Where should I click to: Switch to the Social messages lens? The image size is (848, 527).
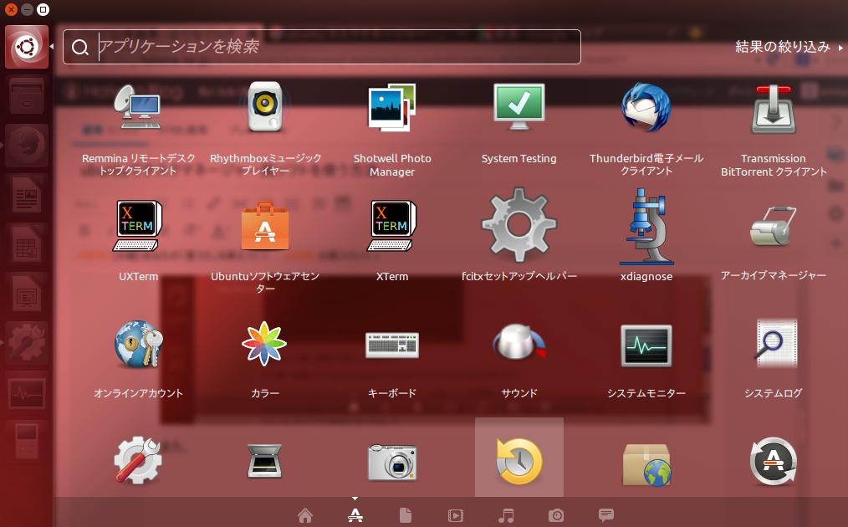pos(606,514)
